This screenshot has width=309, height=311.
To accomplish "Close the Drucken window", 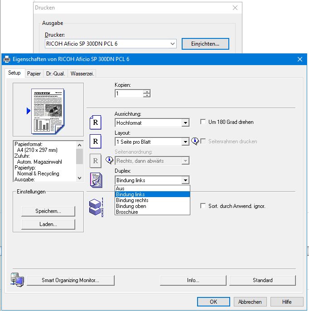I will coord(235,8).
